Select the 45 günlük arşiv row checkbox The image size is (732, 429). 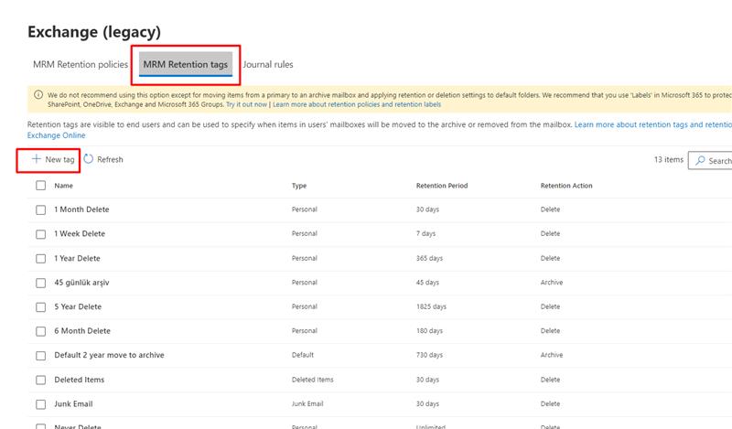tap(40, 283)
